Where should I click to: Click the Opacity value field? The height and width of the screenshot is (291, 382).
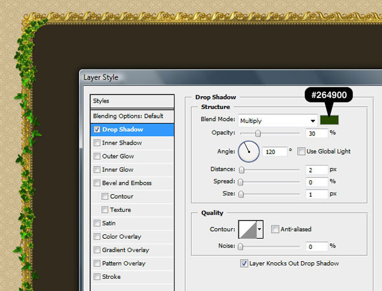316,133
